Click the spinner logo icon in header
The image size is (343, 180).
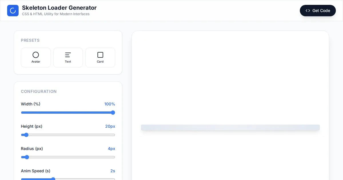(x=13, y=11)
